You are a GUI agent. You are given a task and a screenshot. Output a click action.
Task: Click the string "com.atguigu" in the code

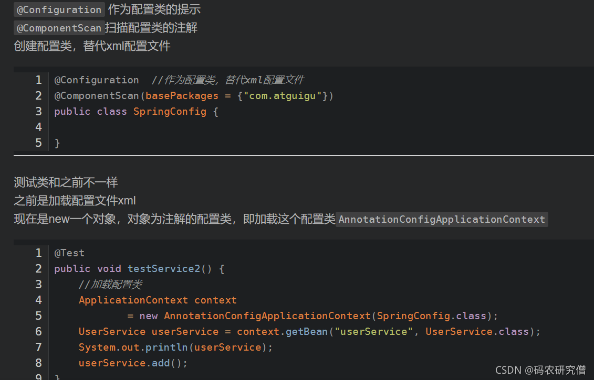(x=283, y=96)
